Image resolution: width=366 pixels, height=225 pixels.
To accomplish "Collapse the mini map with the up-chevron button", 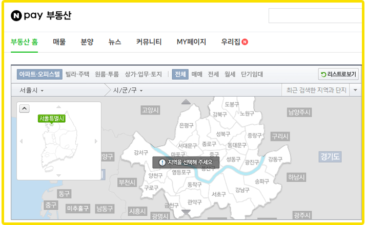I will point(24,108).
